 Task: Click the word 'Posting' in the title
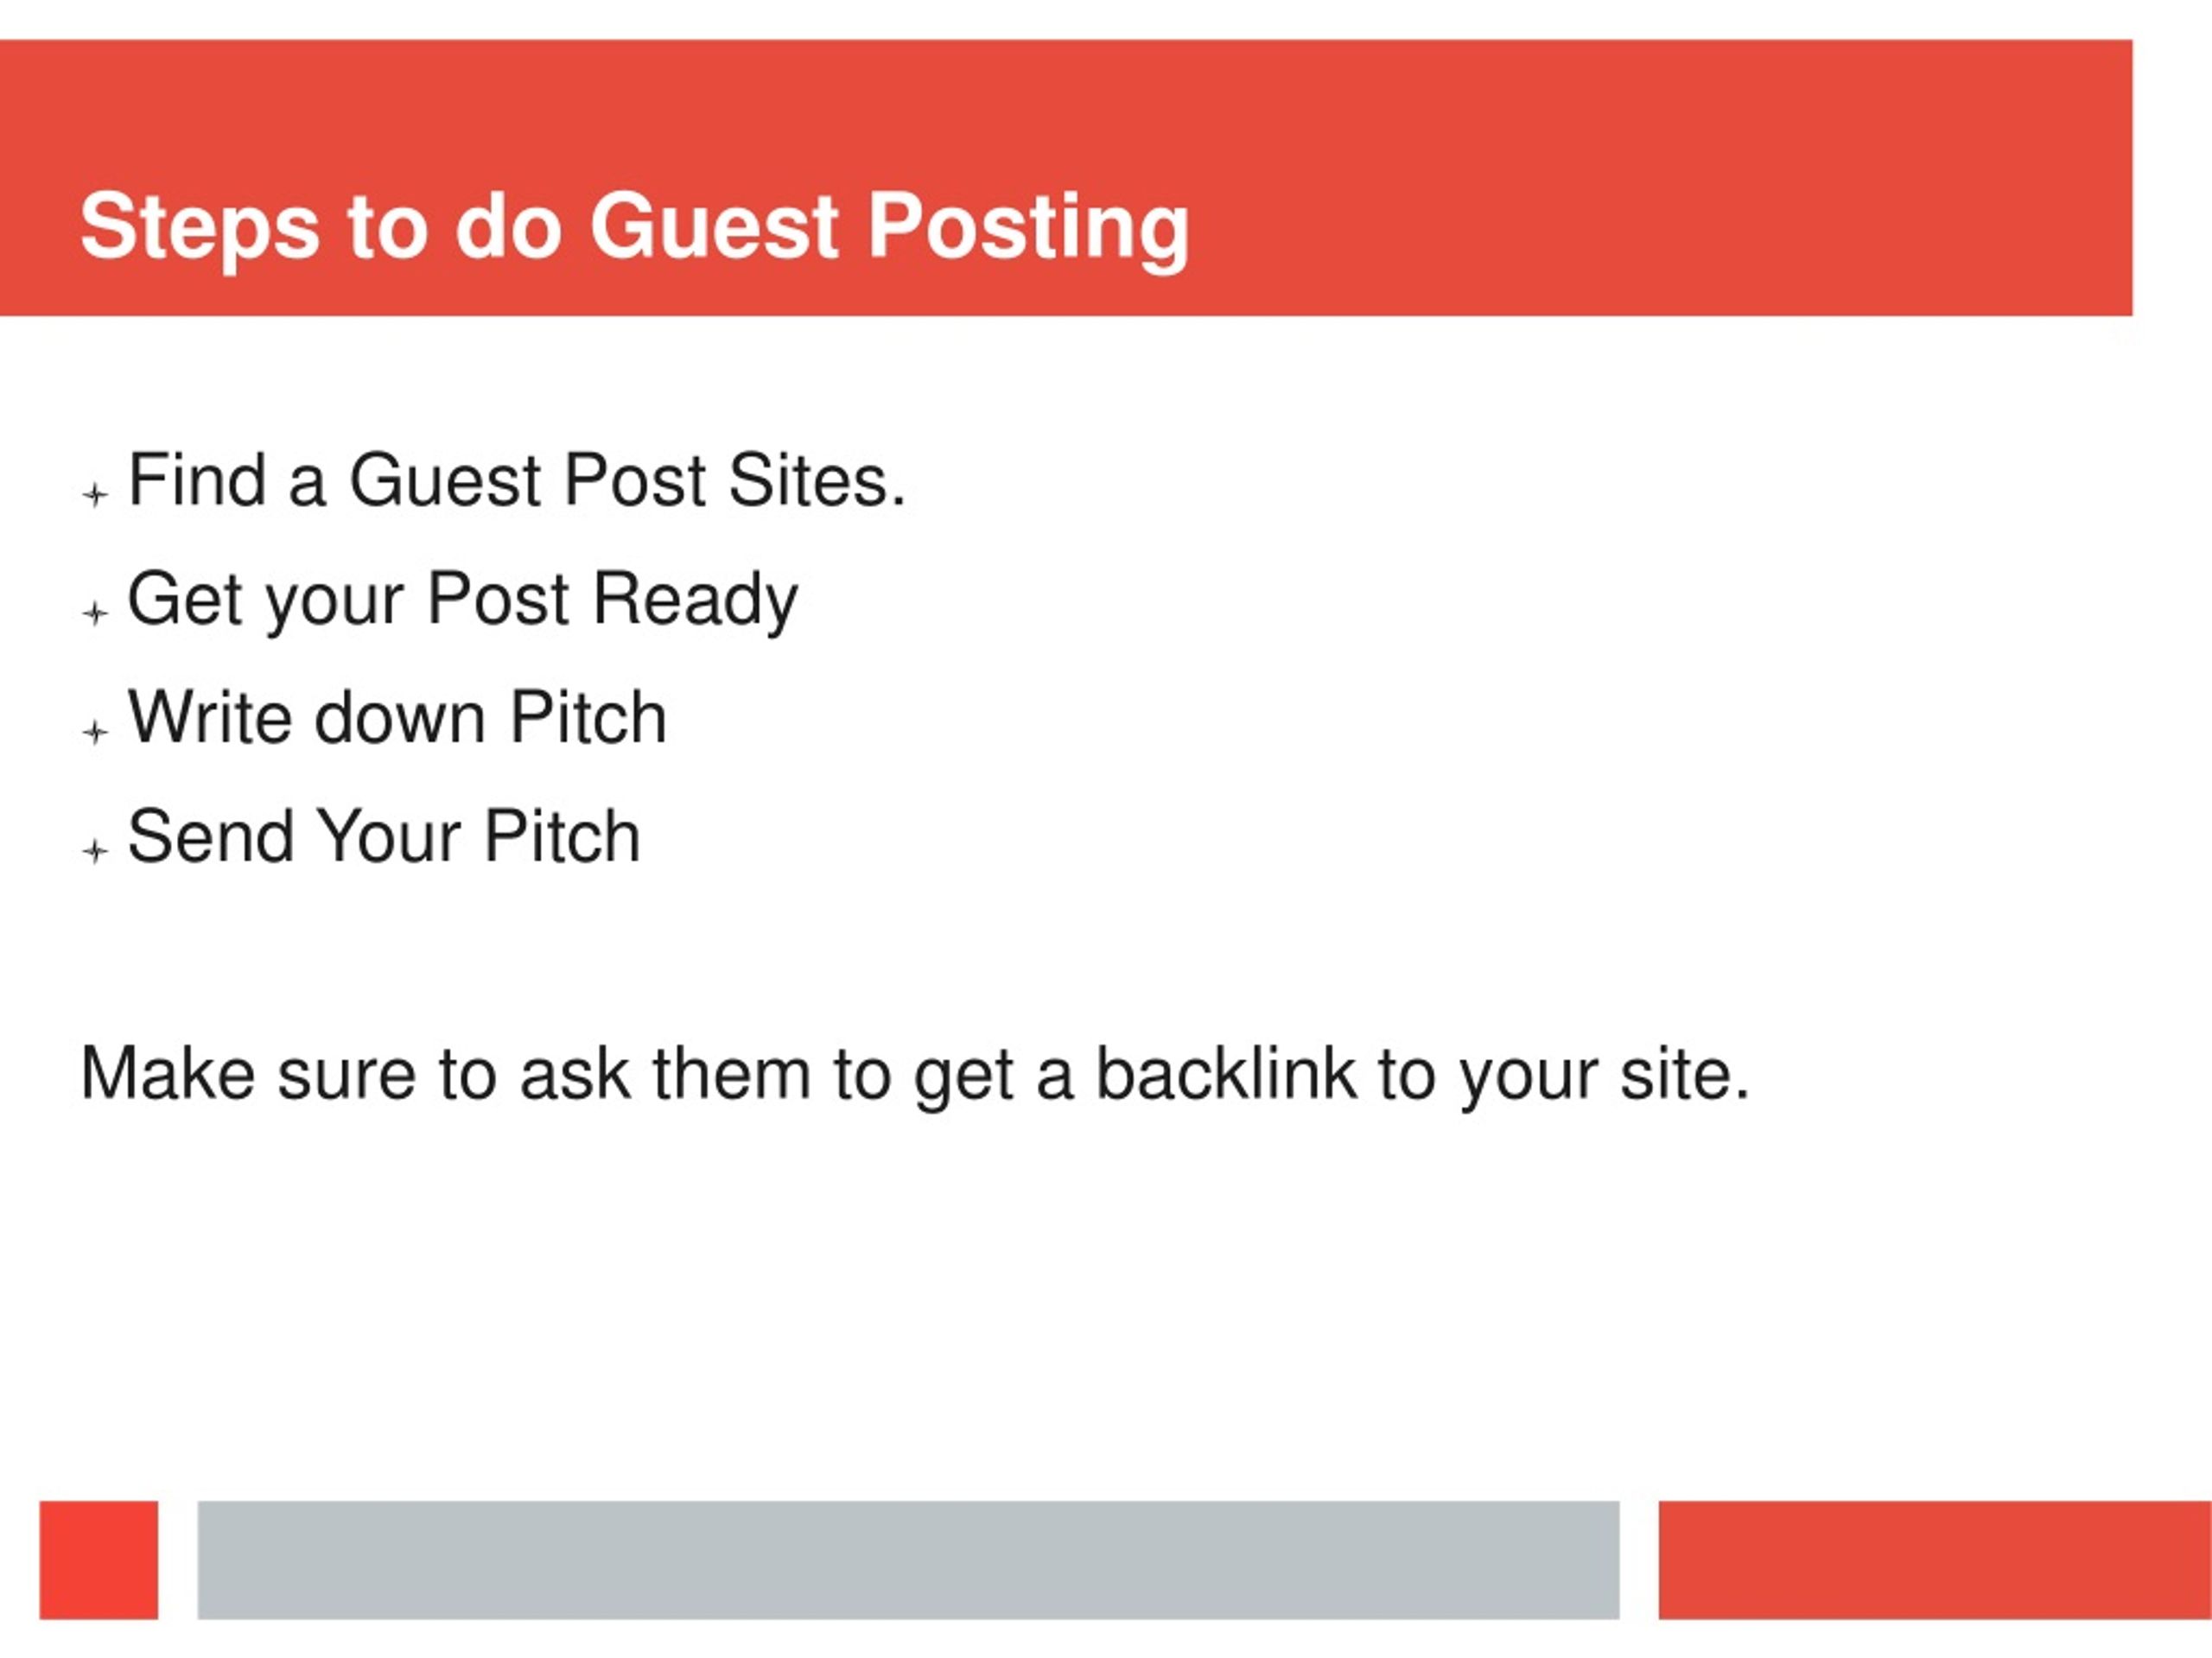tap(1028, 230)
